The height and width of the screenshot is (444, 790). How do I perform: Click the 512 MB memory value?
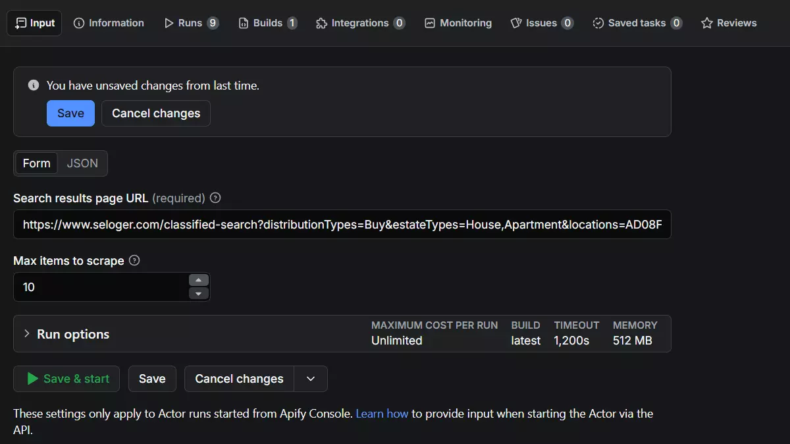(x=632, y=341)
